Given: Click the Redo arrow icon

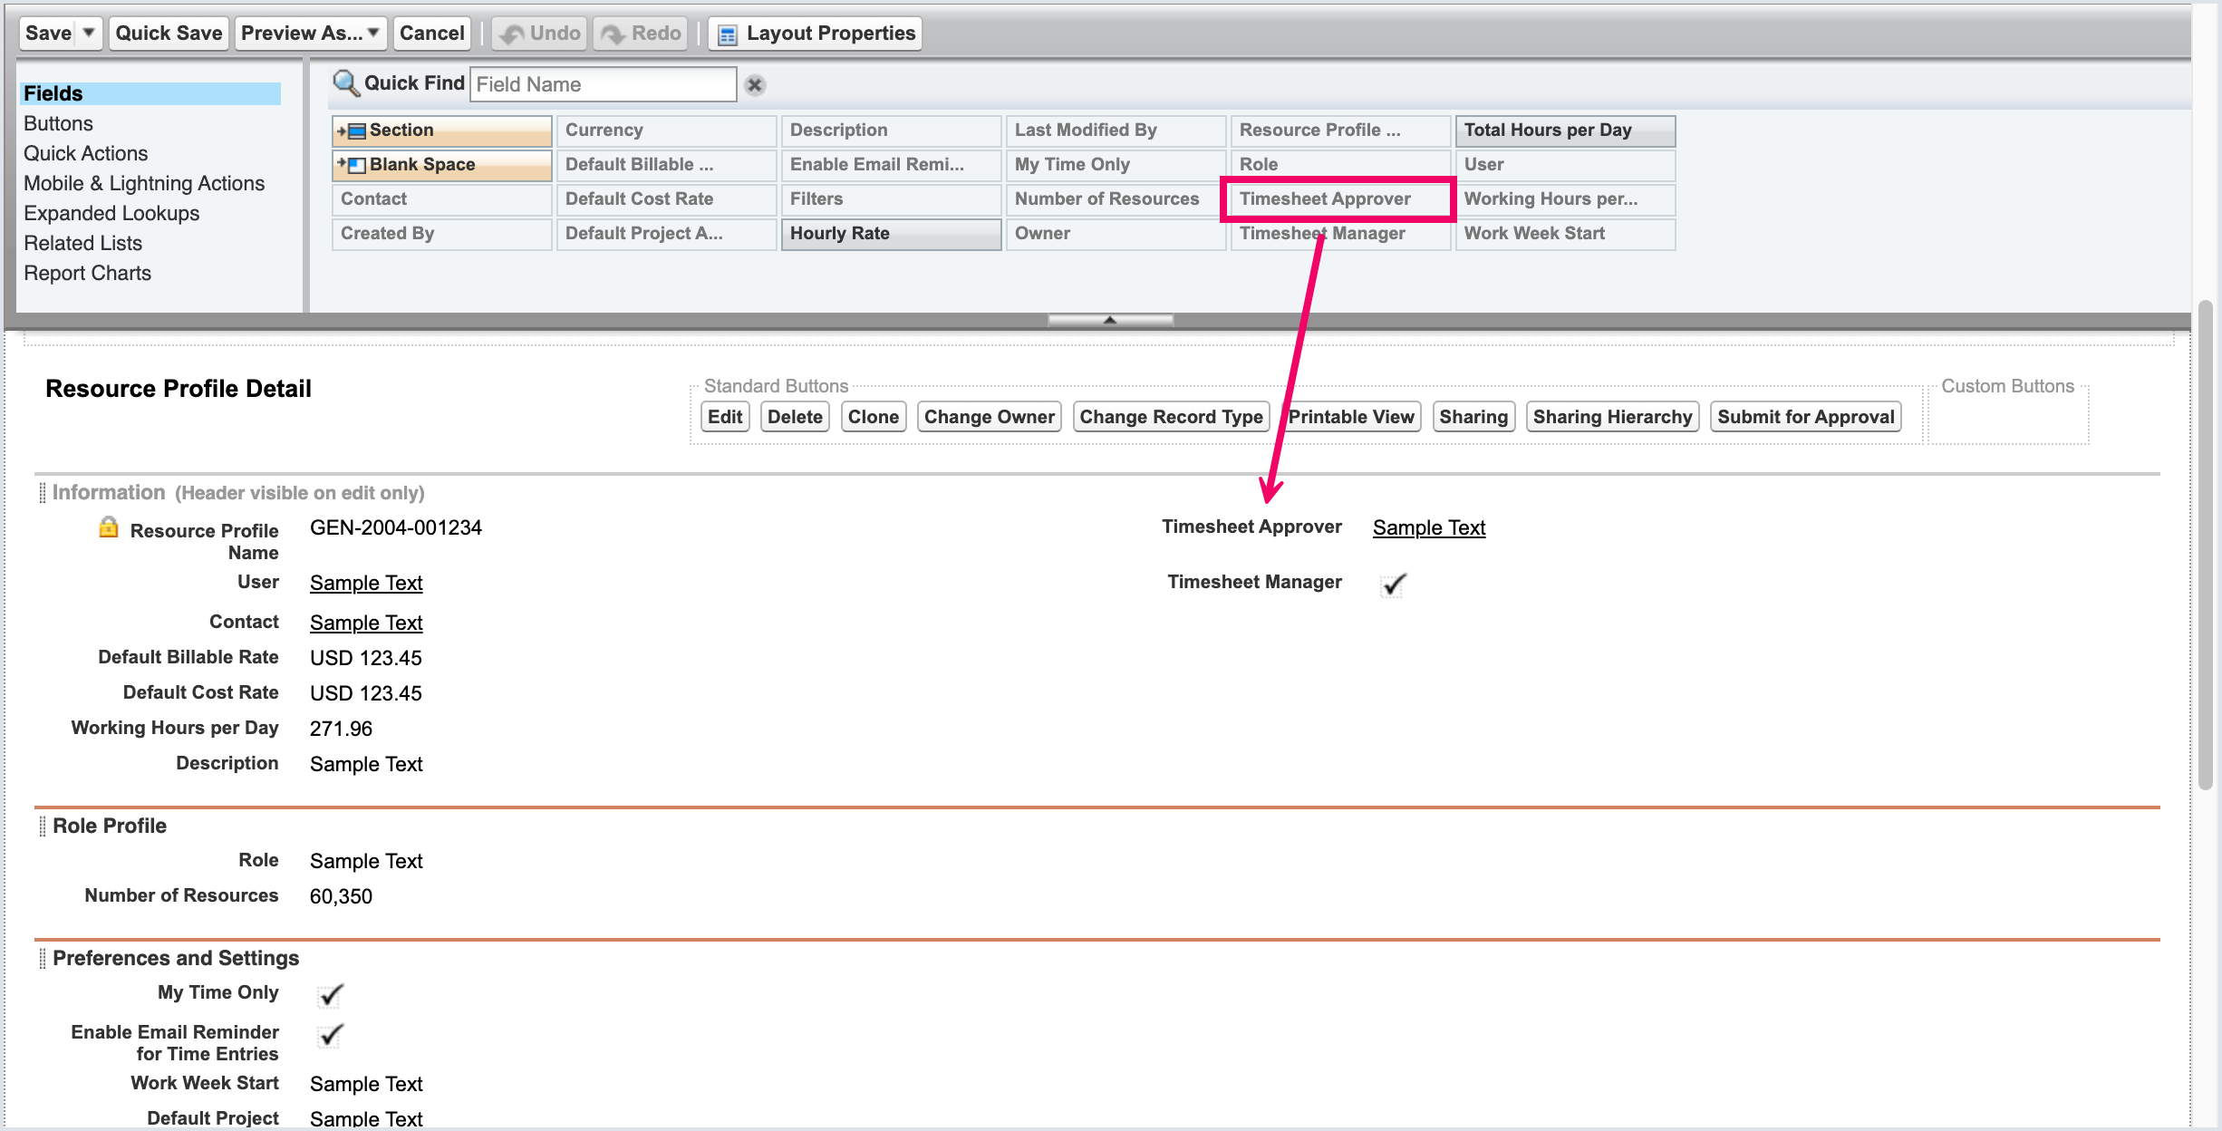Looking at the screenshot, I should pyautogui.click(x=613, y=34).
